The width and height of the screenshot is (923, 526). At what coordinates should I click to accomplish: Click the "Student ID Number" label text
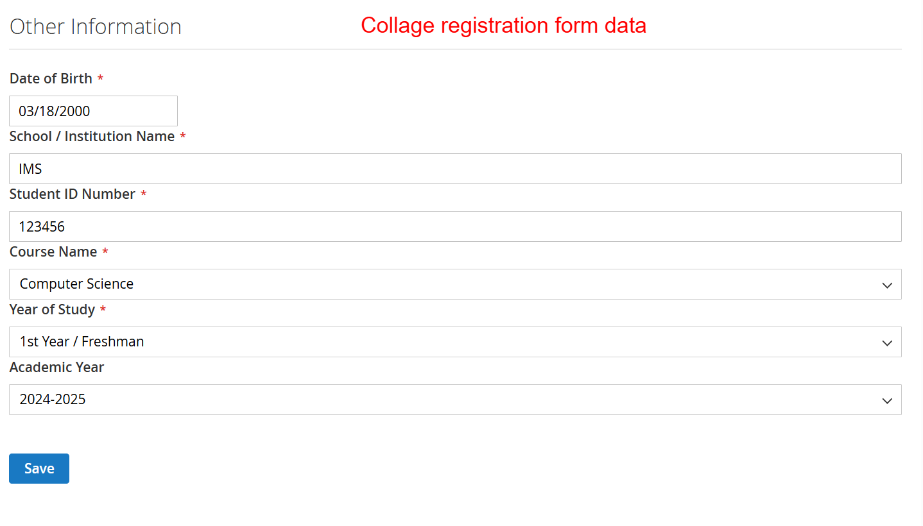[x=73, y=194]
